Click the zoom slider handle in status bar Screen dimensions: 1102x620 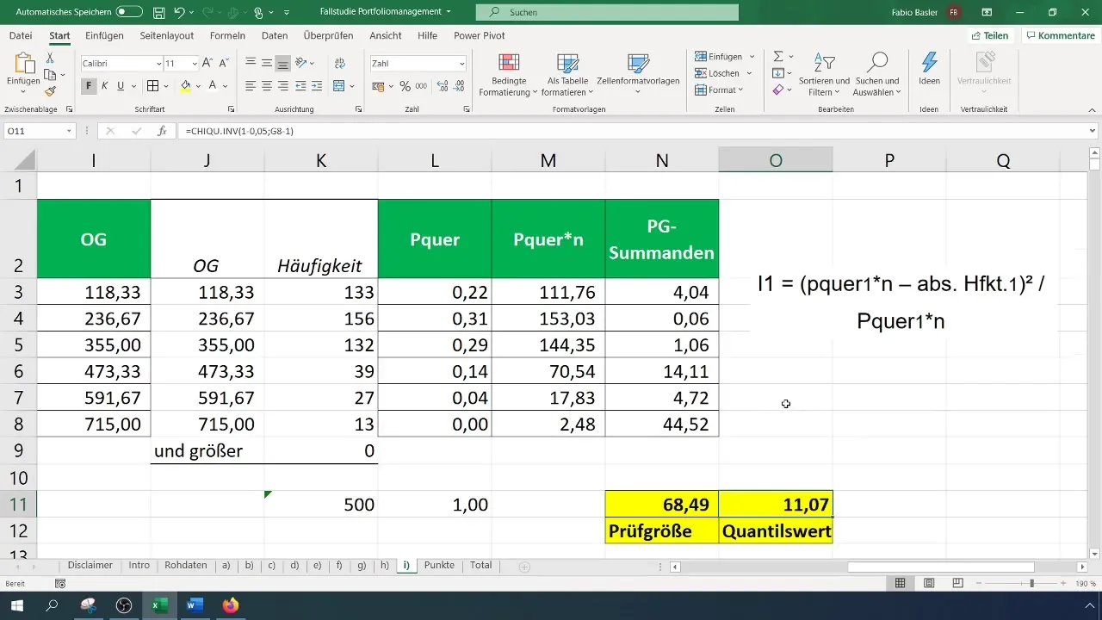[x=1031, y=583]
